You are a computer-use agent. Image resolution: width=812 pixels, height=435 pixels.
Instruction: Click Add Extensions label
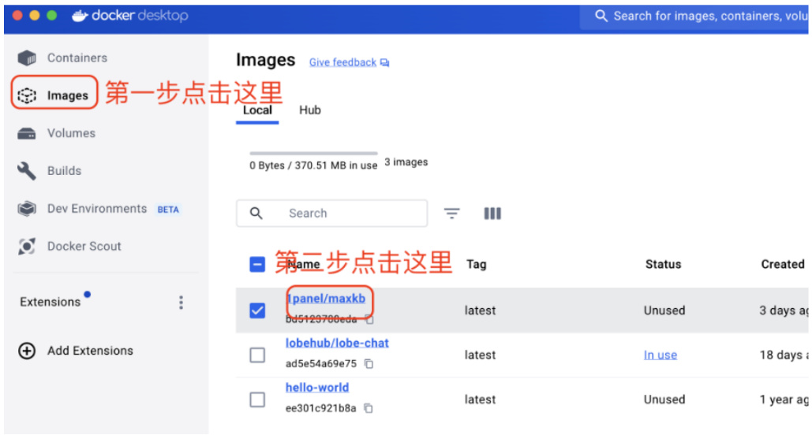click(x=90, y=351)
